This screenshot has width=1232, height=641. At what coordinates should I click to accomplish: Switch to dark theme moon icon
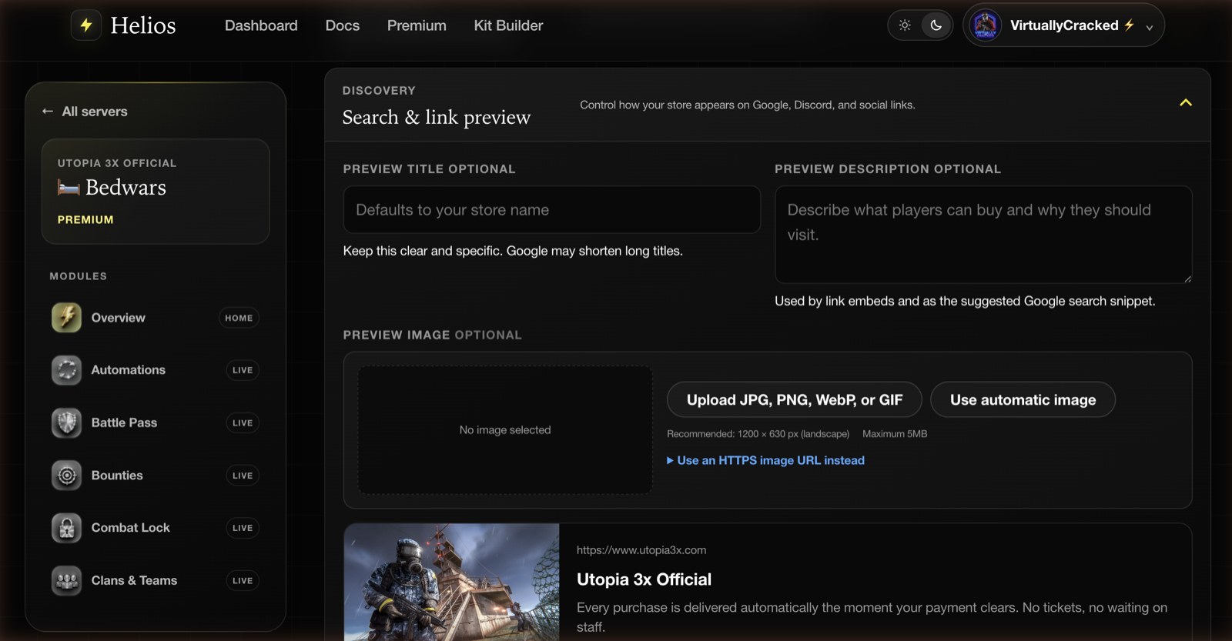936,25
